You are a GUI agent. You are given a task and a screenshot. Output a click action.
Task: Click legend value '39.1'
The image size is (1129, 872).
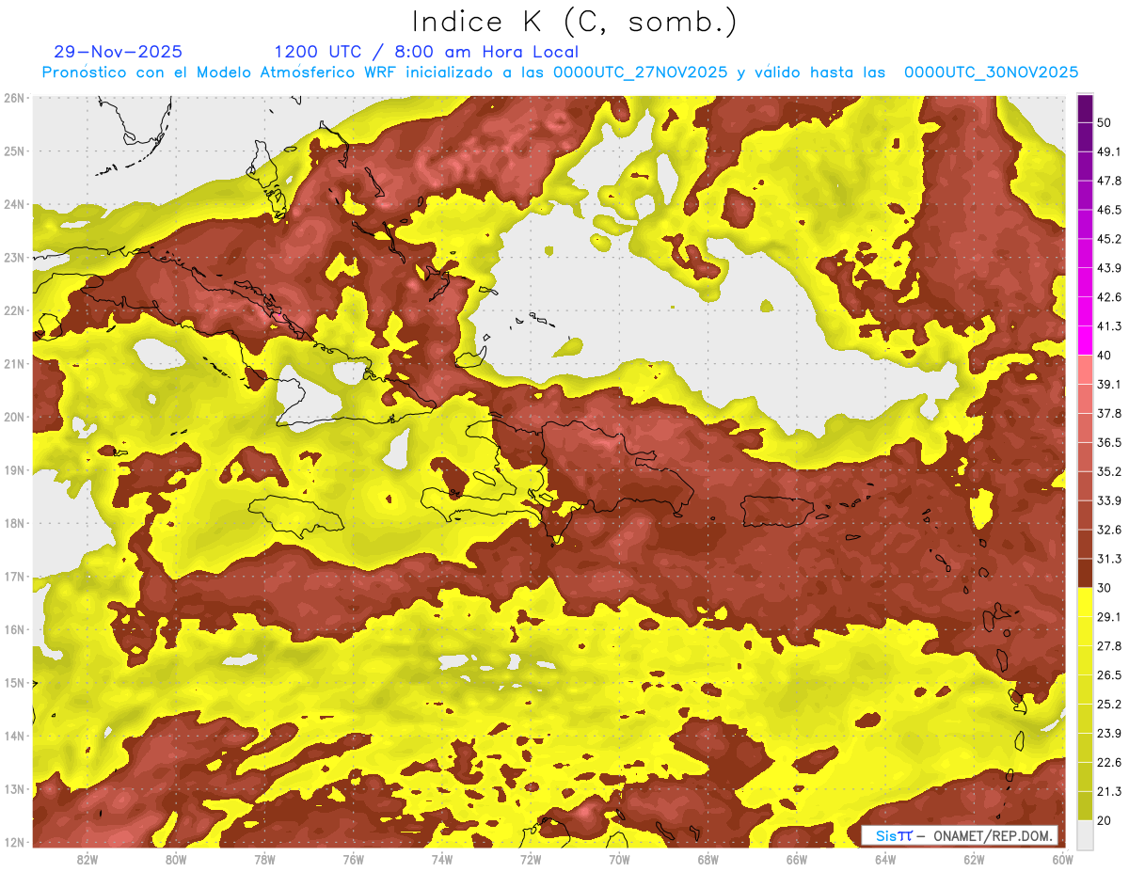pos(1108,384)
